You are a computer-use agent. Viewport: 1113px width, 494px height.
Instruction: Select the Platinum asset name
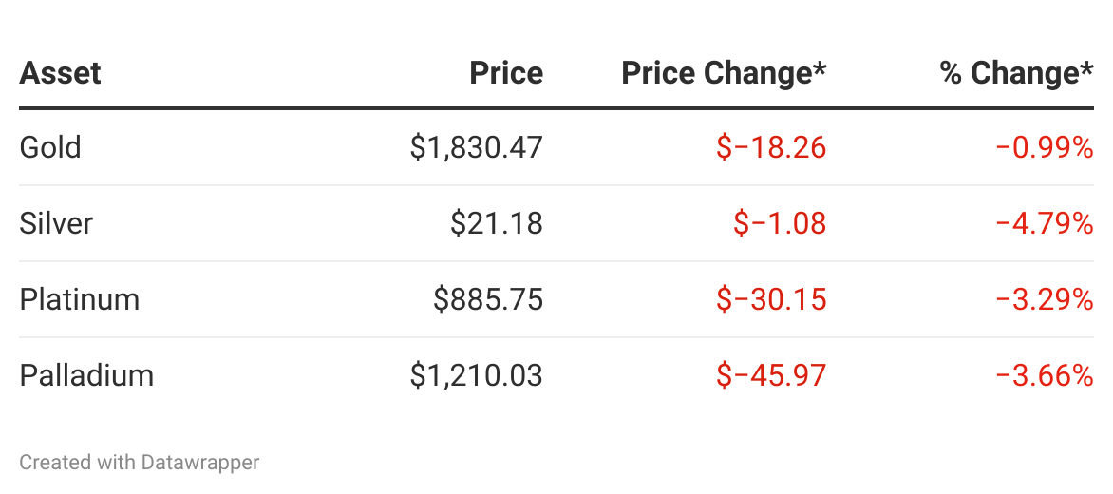coord(80,299)
